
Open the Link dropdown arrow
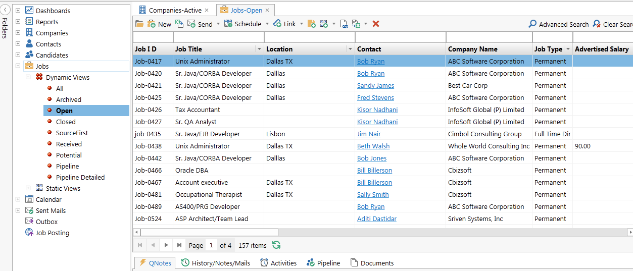[302, 24]
